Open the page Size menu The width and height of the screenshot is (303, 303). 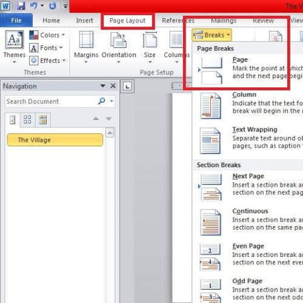pyautogui.click(x=150, y=47)
